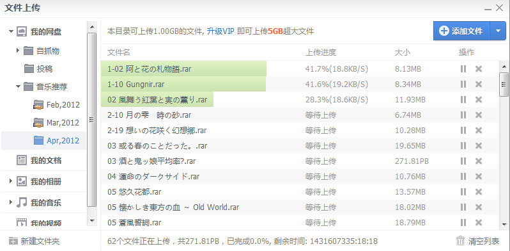This screenshot has width=510, height=251.
Task: Click the 文件名 column header
Action: tap(119, 52)
